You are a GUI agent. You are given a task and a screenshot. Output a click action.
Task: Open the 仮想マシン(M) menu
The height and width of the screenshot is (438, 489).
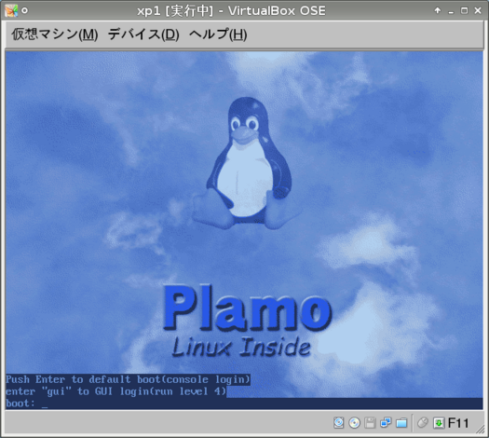tap(55, 34)
